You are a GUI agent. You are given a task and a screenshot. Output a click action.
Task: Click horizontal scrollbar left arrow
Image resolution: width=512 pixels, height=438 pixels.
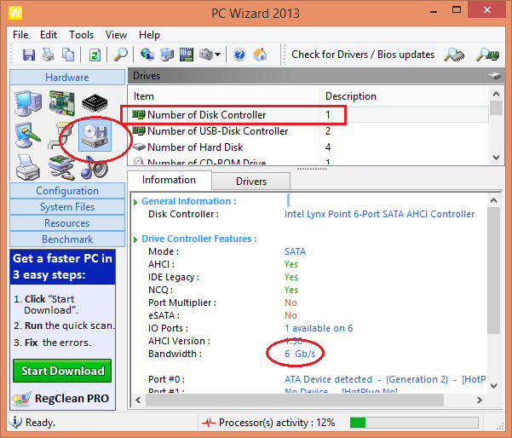[x=138, y=401]
